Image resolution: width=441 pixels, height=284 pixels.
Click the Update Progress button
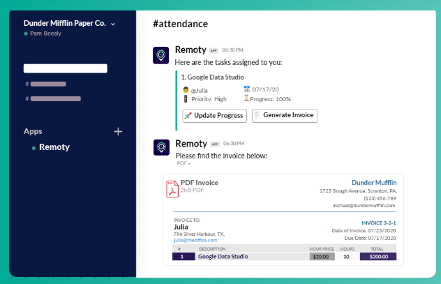[x=215, y=116]
